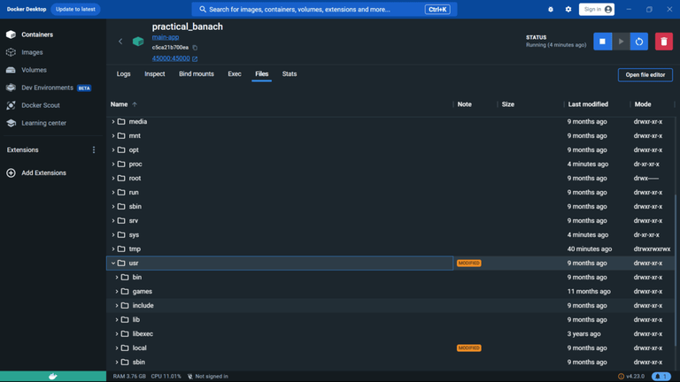Switch to the Logs tab
680x382 pixels.
click(x=124, y=74)
